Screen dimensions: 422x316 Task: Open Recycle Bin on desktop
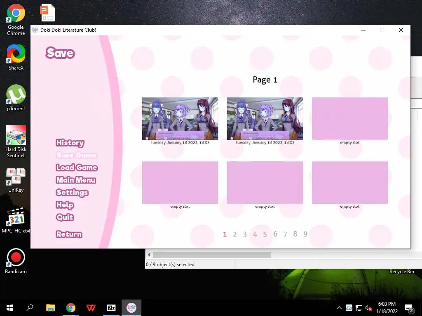point(401,272)
